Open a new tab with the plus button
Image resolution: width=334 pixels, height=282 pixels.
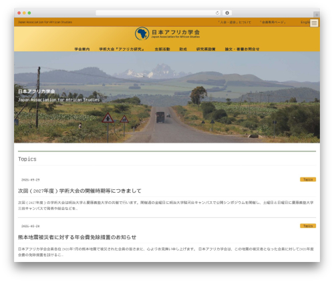pos(317,15)
